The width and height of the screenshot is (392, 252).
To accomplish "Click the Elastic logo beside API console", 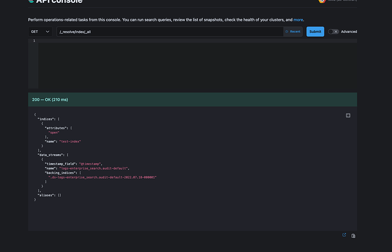I will [x=32, y=2].
